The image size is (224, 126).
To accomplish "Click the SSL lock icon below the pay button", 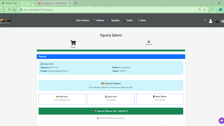I will 98,118.
